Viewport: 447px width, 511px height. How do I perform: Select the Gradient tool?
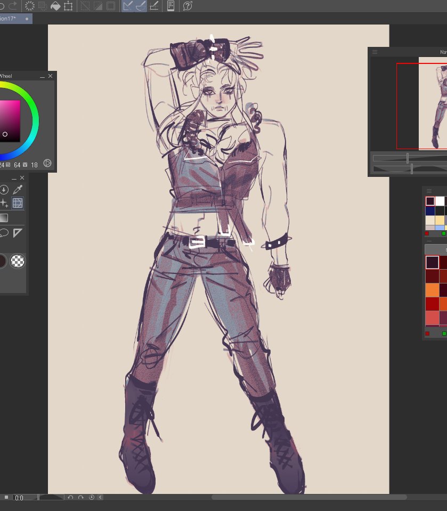tap(4, 218)
